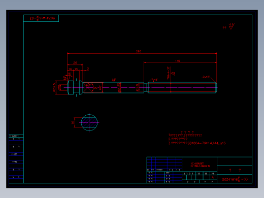Click the 1Cr18Ni9Ti material text
Image resolution: width=264 pixels, height=198 pixels.
tap(197, 163)
